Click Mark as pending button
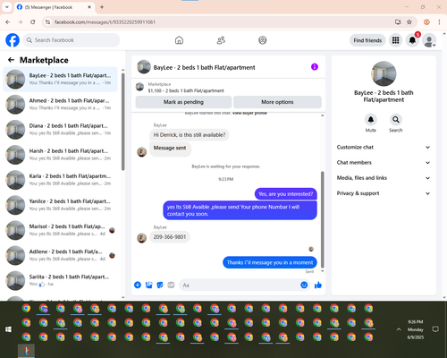The image size is (447, 358). pyautogui.click(x=183, y=102)
